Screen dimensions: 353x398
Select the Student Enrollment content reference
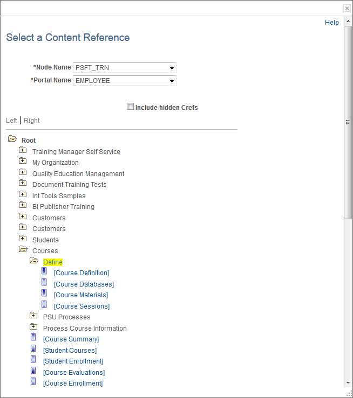73,361
